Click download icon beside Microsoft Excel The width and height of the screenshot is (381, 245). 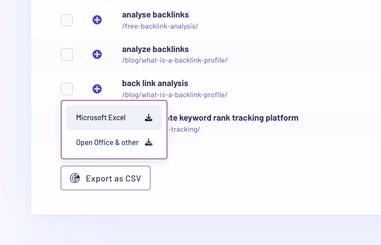(149, 118)
